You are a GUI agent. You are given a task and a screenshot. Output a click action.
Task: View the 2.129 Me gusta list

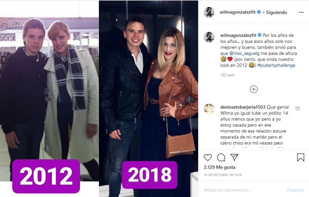[219, 167]
